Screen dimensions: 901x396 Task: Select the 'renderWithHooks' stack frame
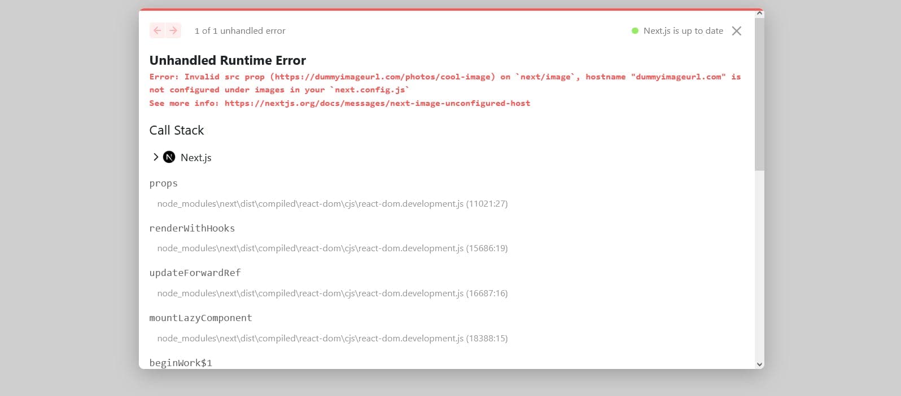click(192, 228)
